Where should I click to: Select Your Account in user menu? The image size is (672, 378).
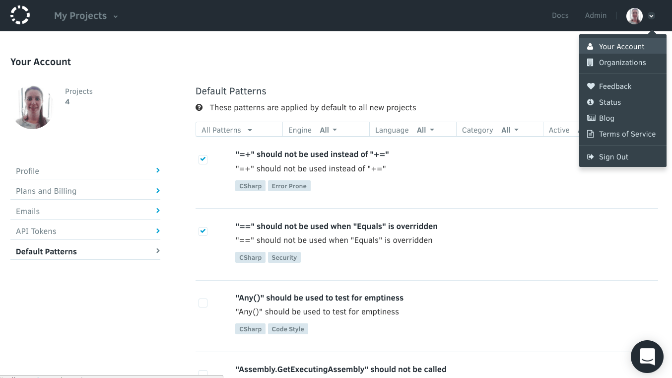coord(621,46)
